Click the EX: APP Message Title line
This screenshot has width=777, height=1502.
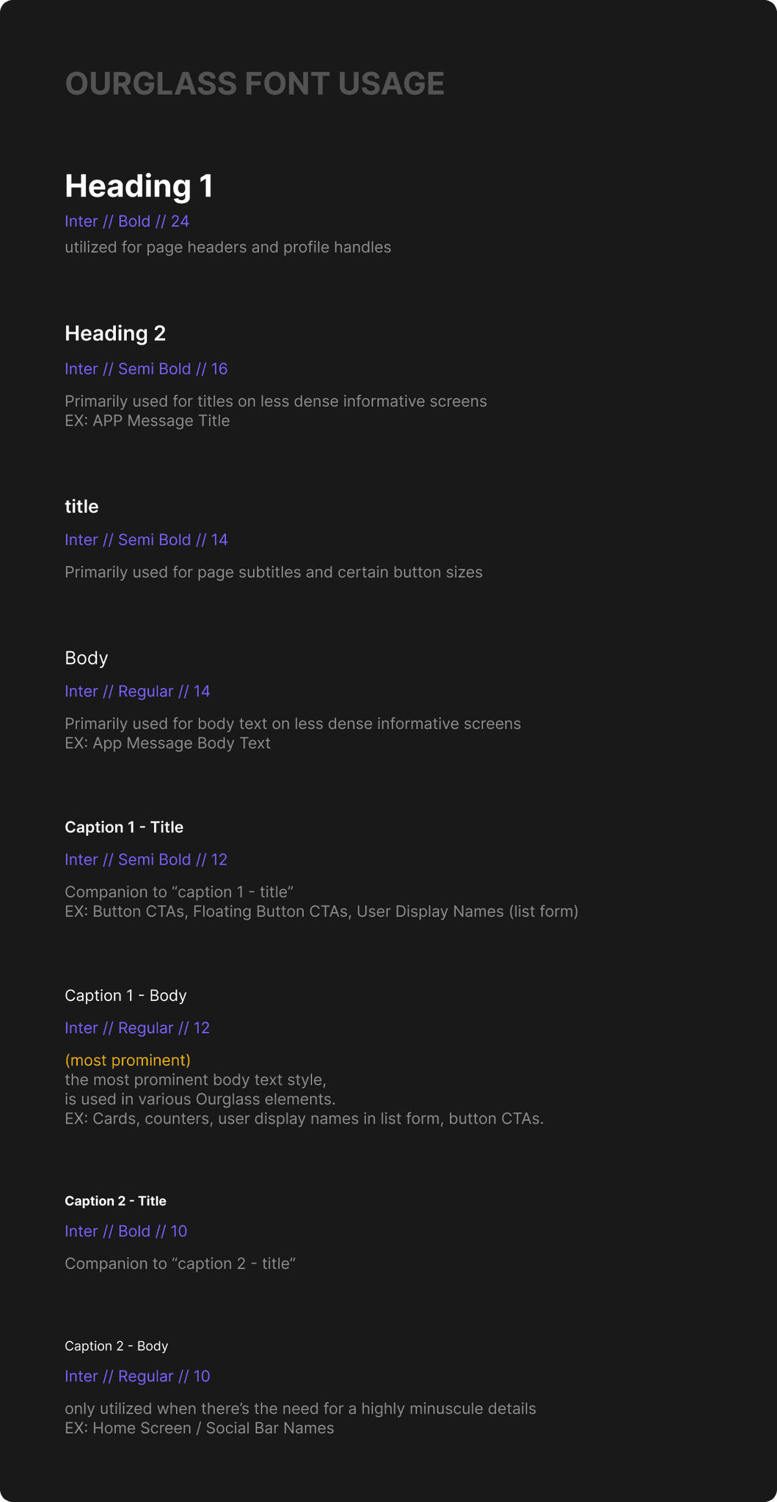[147, 421]
